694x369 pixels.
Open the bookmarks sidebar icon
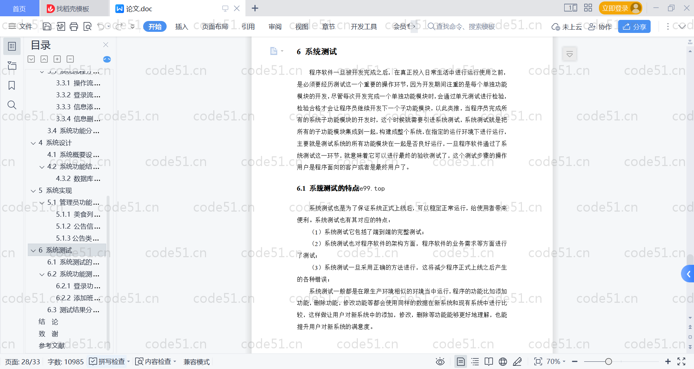(12, 85)
